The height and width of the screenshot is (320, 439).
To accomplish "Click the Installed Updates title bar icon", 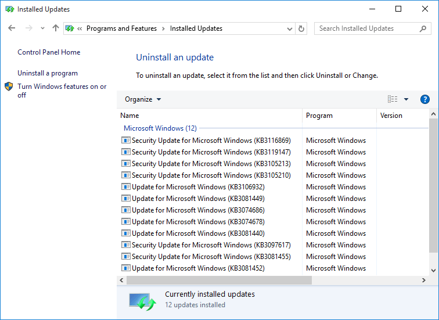I will pos(10,9).
